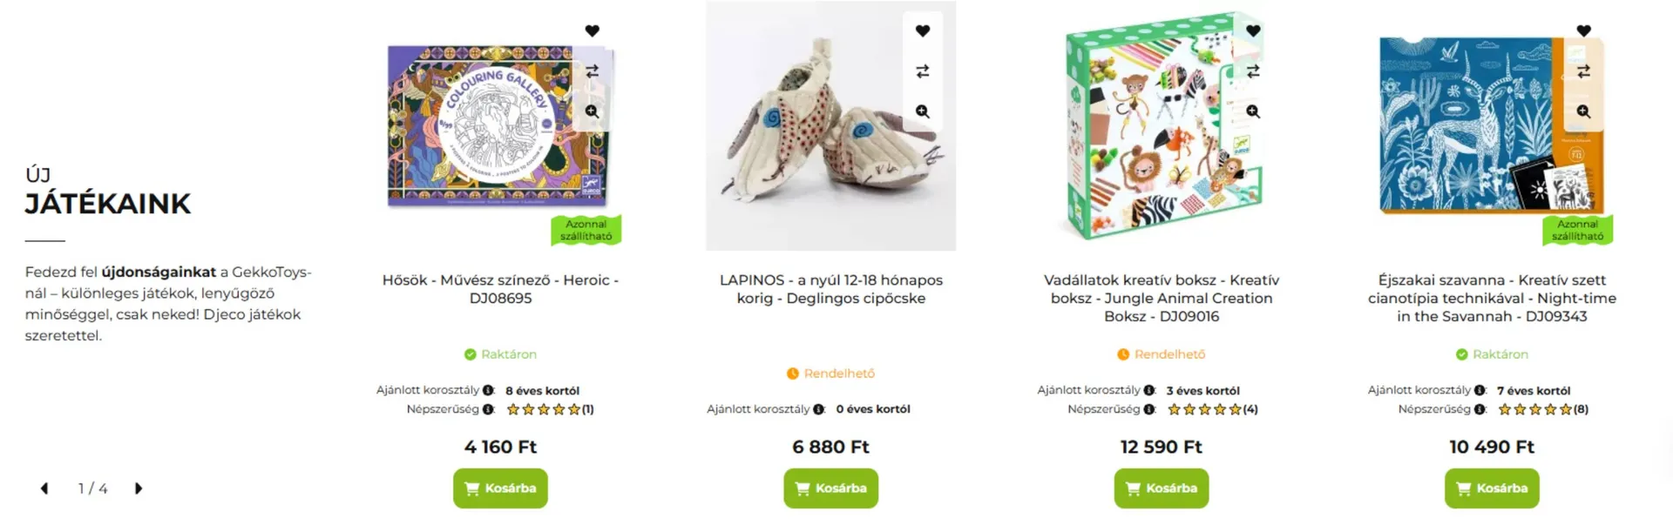1673x525 pixels.
Task: Click compare arrows on LAPINOS cipőcske
Action: pyautogui.click(x=923, y=71)
